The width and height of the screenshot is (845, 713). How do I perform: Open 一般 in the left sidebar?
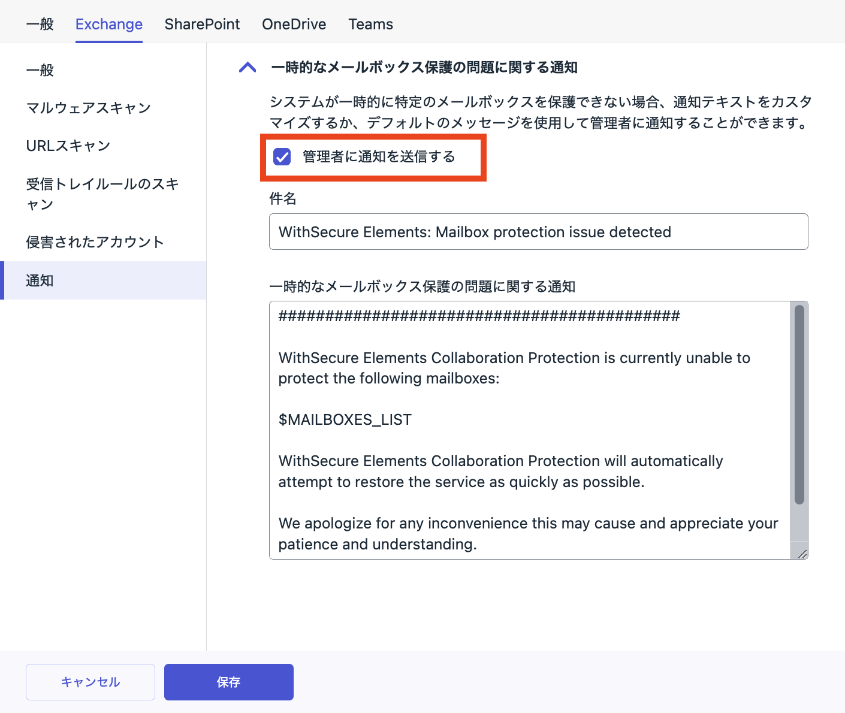tap(40, 71)
